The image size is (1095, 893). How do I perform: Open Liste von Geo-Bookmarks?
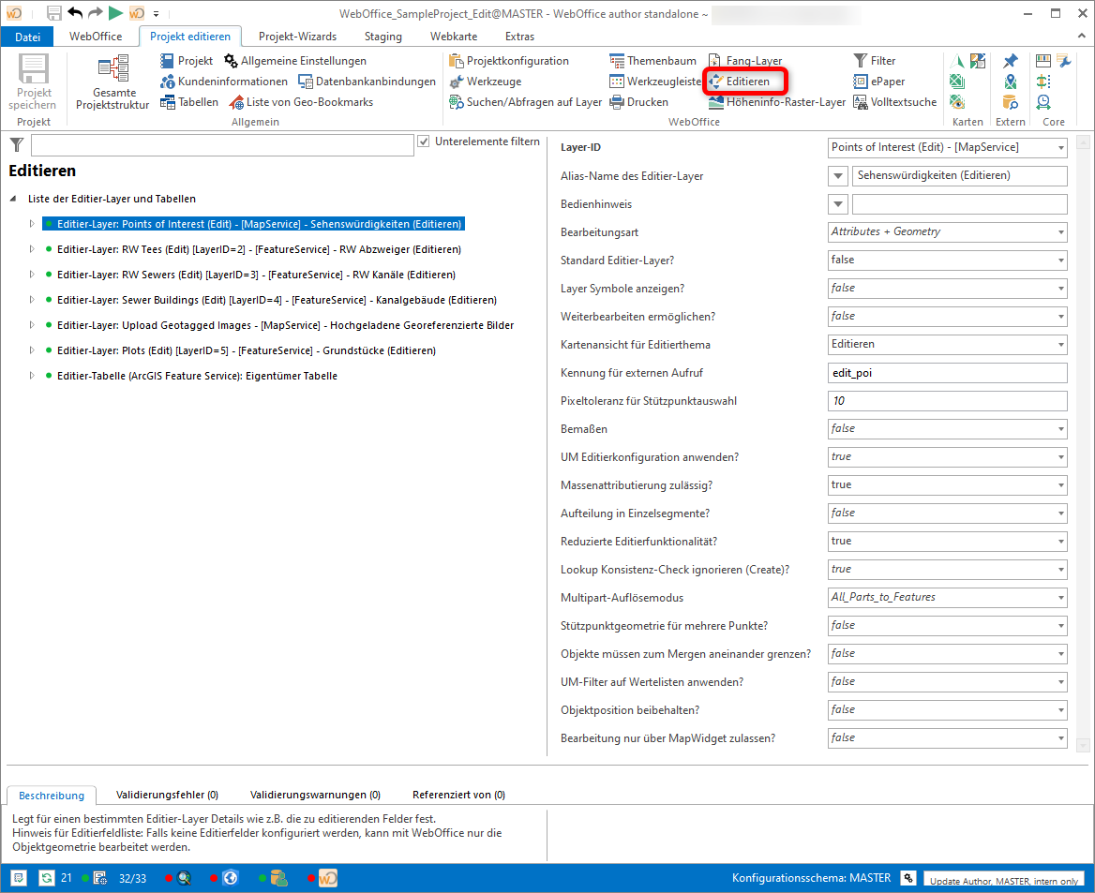click(x=301, y=102)
